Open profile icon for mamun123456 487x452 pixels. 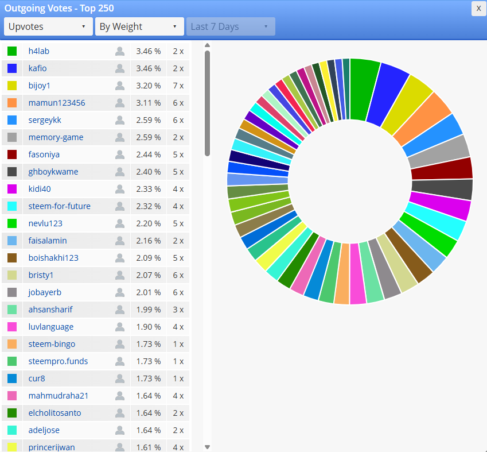pyautogui.click(x=120, y=103)
